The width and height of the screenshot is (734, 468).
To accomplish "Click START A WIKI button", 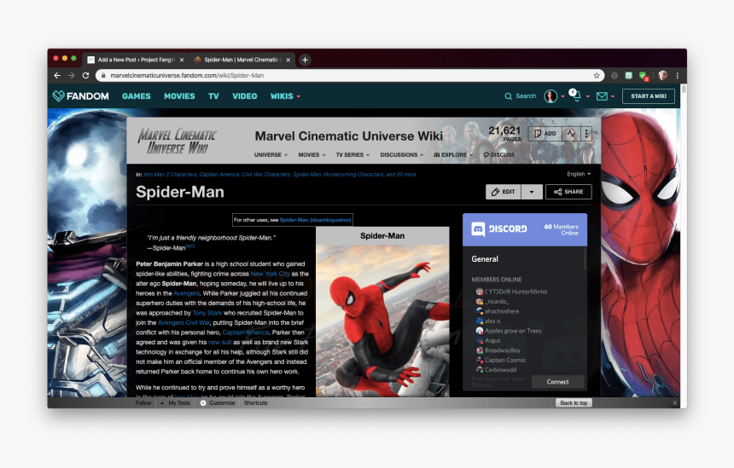I will 649,95.
